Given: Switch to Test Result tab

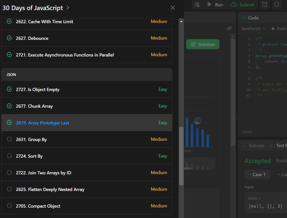Looking at the screenshot, I should pyautogui.click(x=278, y=146).
